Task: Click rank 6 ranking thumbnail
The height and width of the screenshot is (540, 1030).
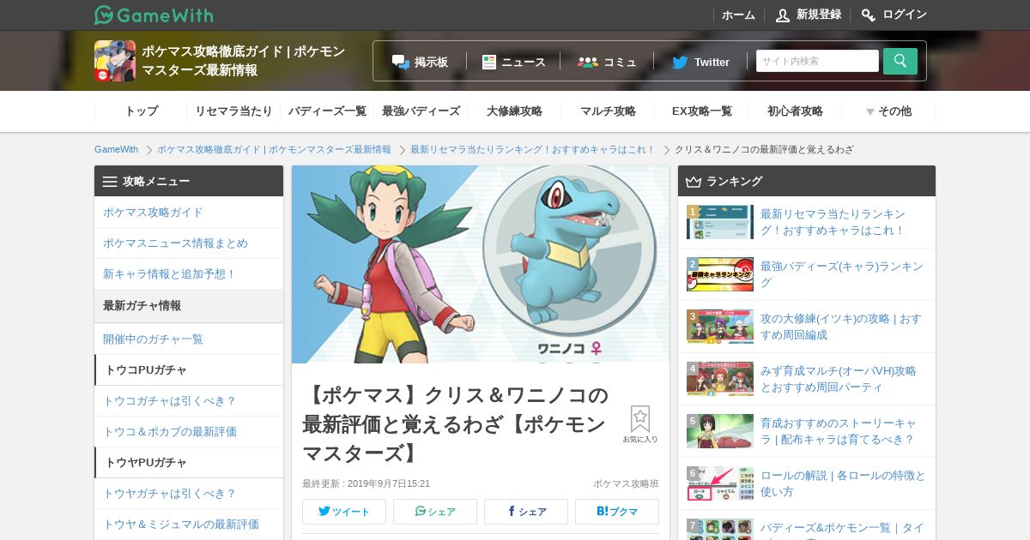Action: pyautogui.click(x=720, y=483)
